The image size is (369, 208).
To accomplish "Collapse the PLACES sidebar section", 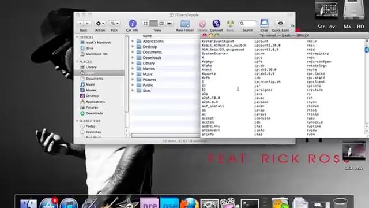I will click(77, 62).
